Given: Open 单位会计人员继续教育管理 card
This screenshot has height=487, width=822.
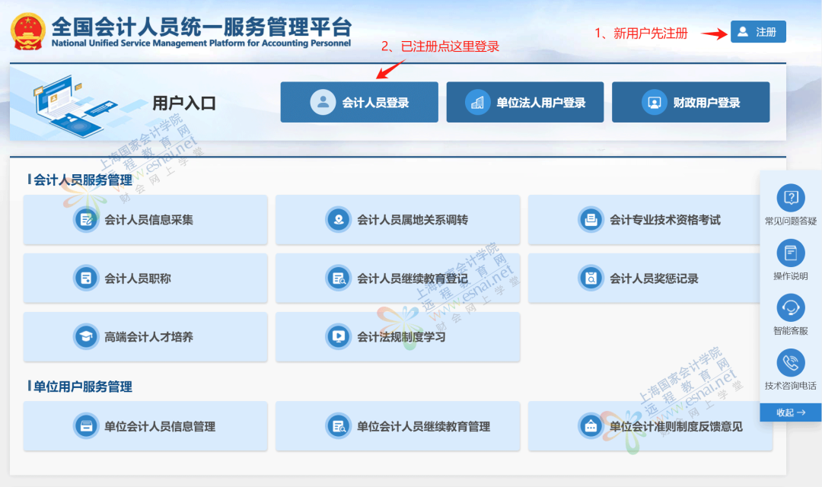Looking at the screenshot, I should point(398,426).
